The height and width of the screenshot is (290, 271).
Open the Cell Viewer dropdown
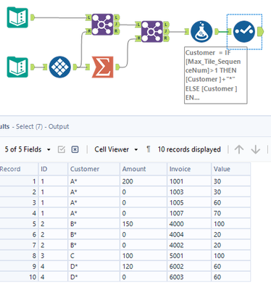coord(116,149)
